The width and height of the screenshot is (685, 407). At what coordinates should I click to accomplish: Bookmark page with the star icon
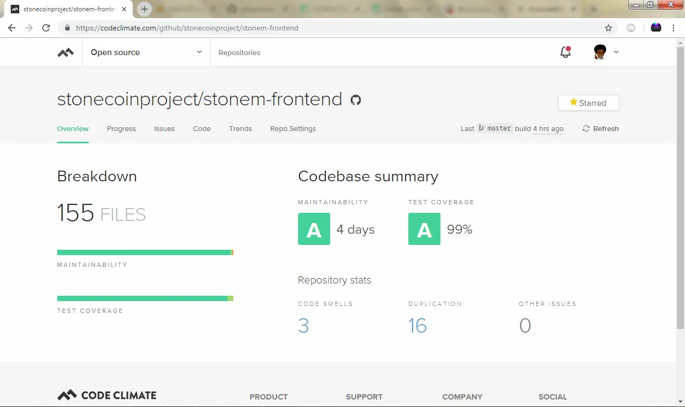pyautogui.click(x=608, y=28)
